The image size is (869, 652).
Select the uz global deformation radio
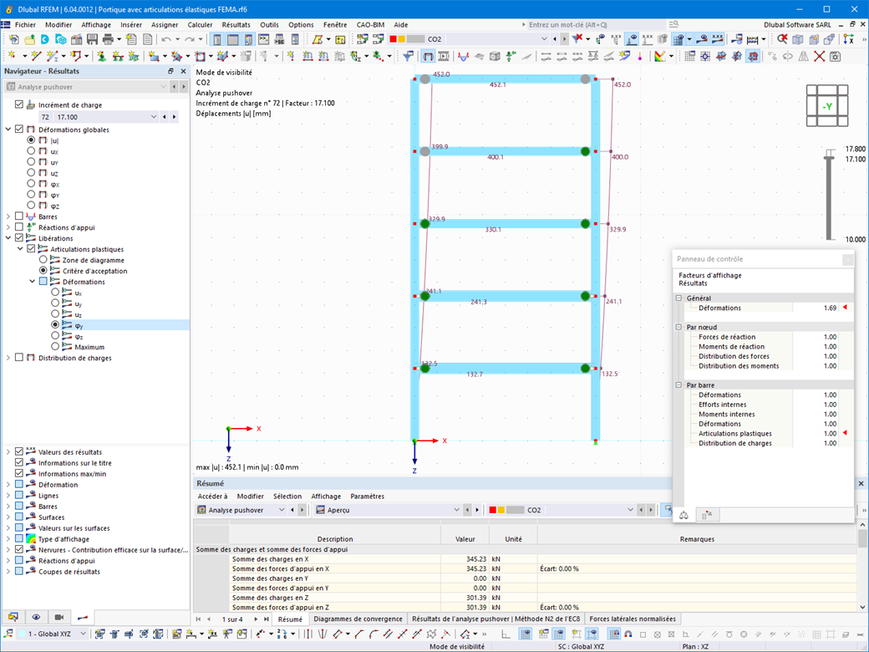[x=31, y=172]
